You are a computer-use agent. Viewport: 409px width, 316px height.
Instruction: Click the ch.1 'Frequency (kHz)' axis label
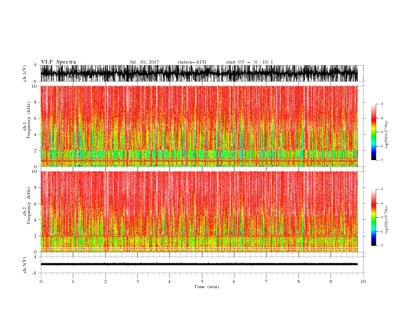click(x=29, y=120)
